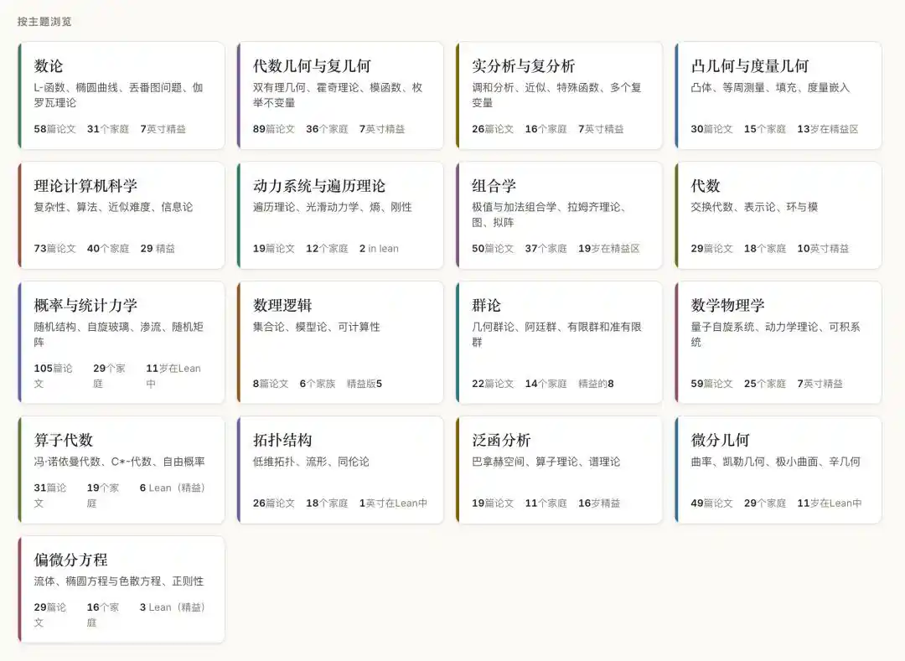Open the 代数 topic card

coord(778,215)
